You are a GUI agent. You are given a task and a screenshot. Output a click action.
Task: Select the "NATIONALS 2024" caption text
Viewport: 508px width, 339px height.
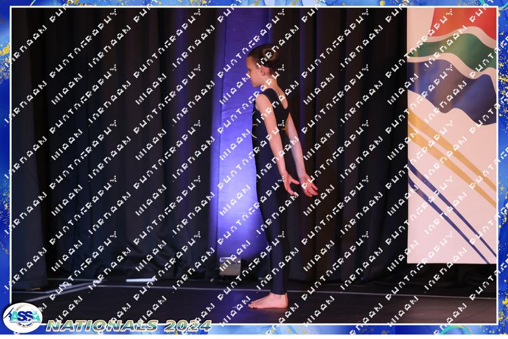[129, 325]
